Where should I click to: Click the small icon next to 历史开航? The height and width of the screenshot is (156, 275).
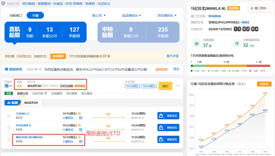46,93
